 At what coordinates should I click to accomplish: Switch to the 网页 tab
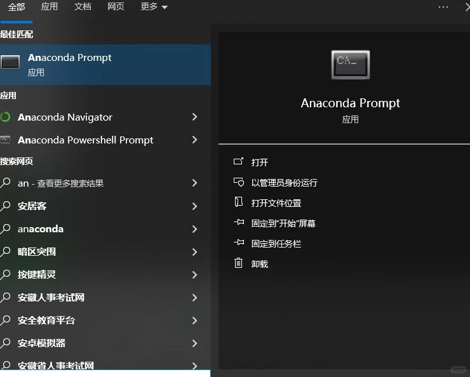pyautogui.click(x=116, y=6)
